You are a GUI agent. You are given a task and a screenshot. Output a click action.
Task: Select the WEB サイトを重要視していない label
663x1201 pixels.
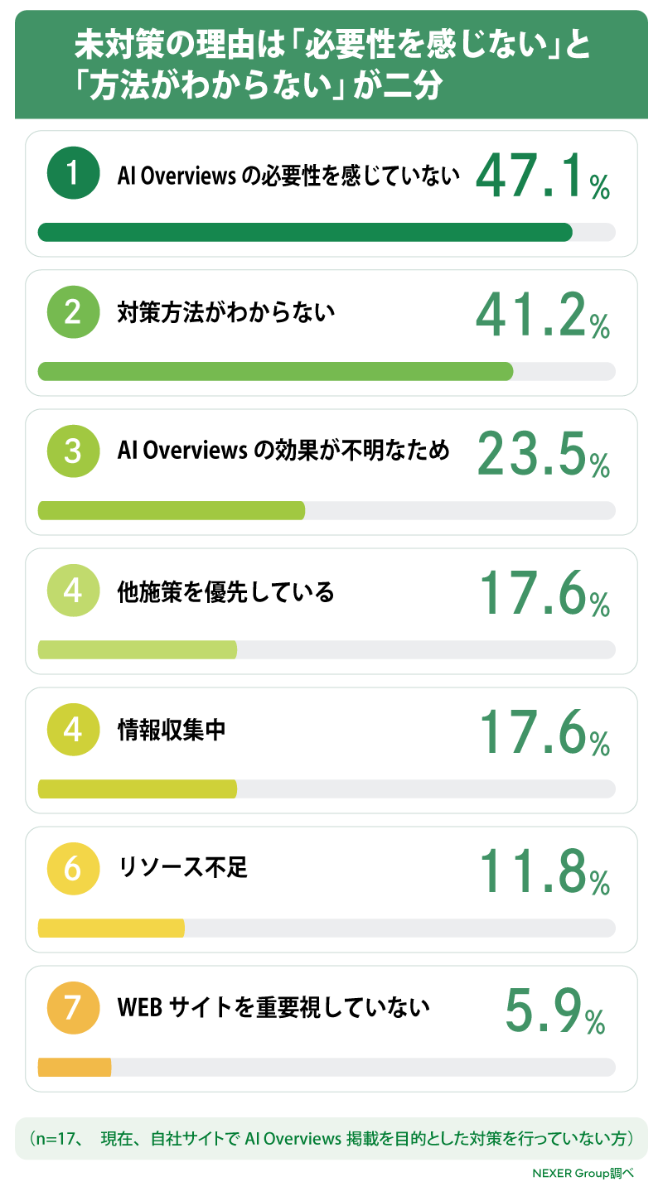274,1008
